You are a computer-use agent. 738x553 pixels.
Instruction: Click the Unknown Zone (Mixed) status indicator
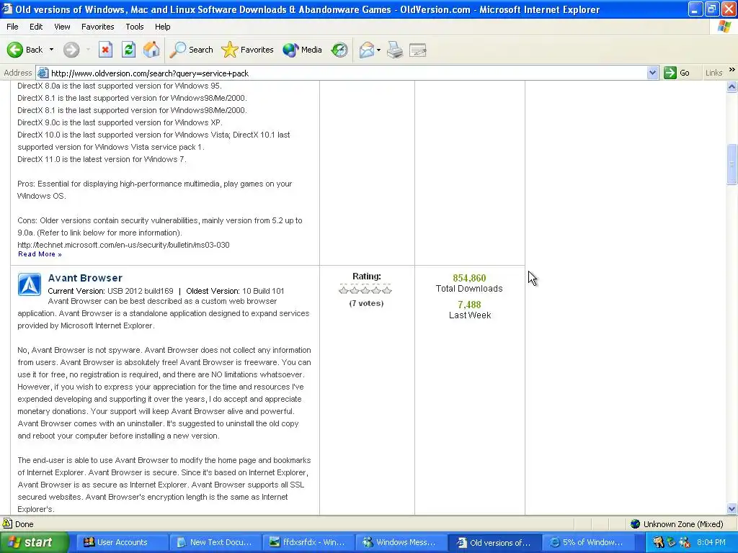(677, 524)
